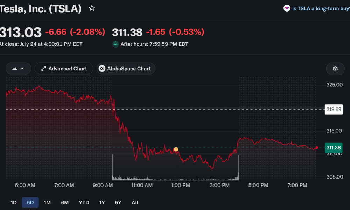Select the All time range
Image resolution: width=350 pixels, height=210 pixels.
135,202
